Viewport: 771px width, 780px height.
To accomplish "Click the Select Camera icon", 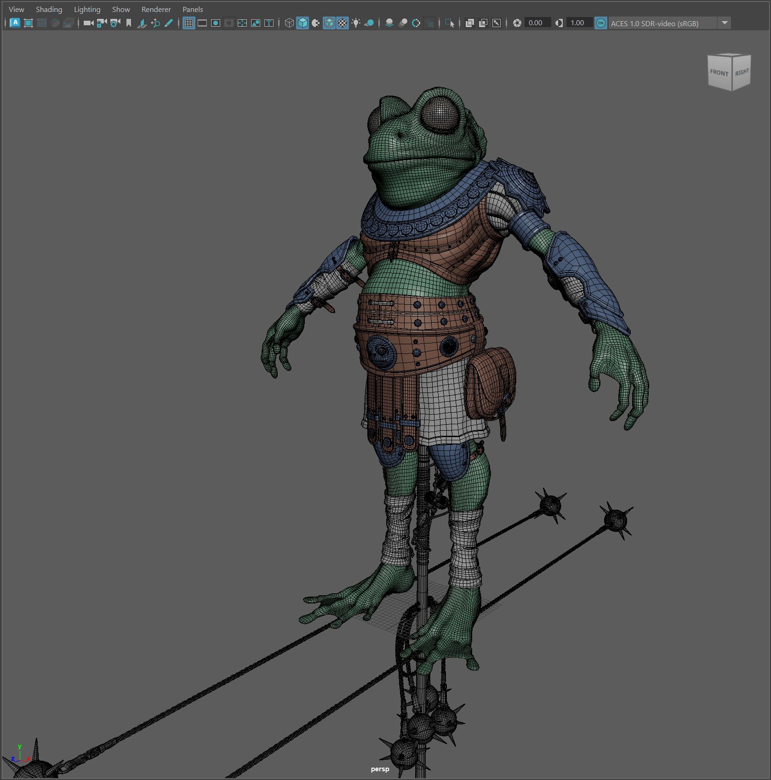I will 88,23.
